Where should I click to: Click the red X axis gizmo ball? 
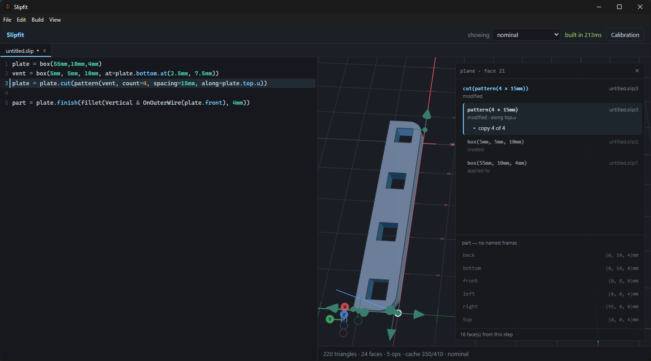(x=345, y=307)
